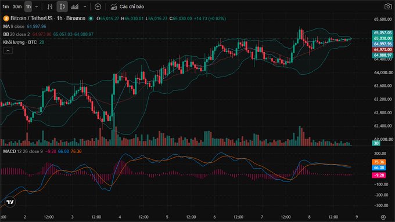
Task: Select the Khối lượng BTC volume legend
Action: [x=20, y=42]
